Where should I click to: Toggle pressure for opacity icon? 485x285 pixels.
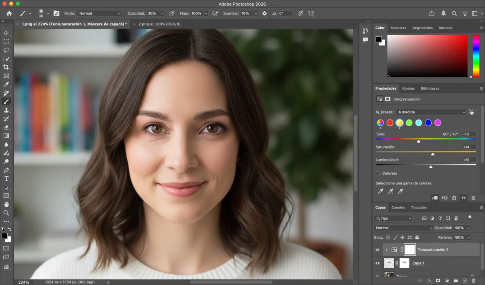pyautogui.click(x=172, y=13)
